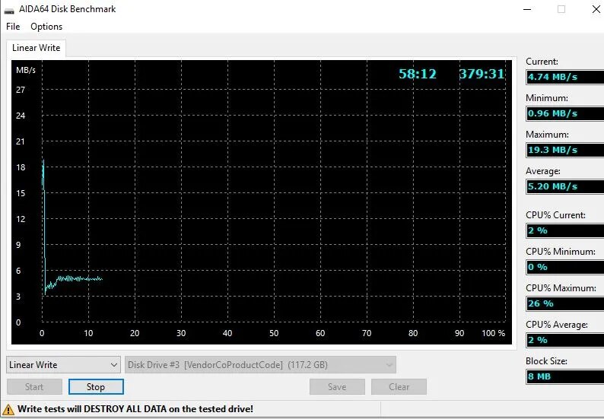
Task: Click the Start button
Action: click(34, 387)
